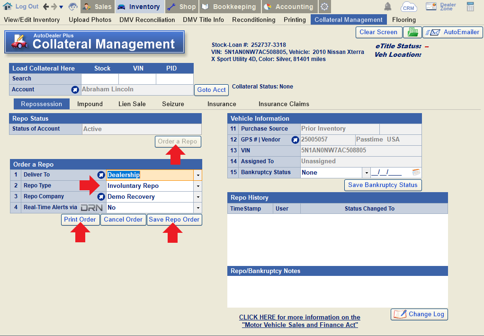Expand the Repo Type dropdown
This screenshot has height=336, width=484.
click(x=198, y=186)
